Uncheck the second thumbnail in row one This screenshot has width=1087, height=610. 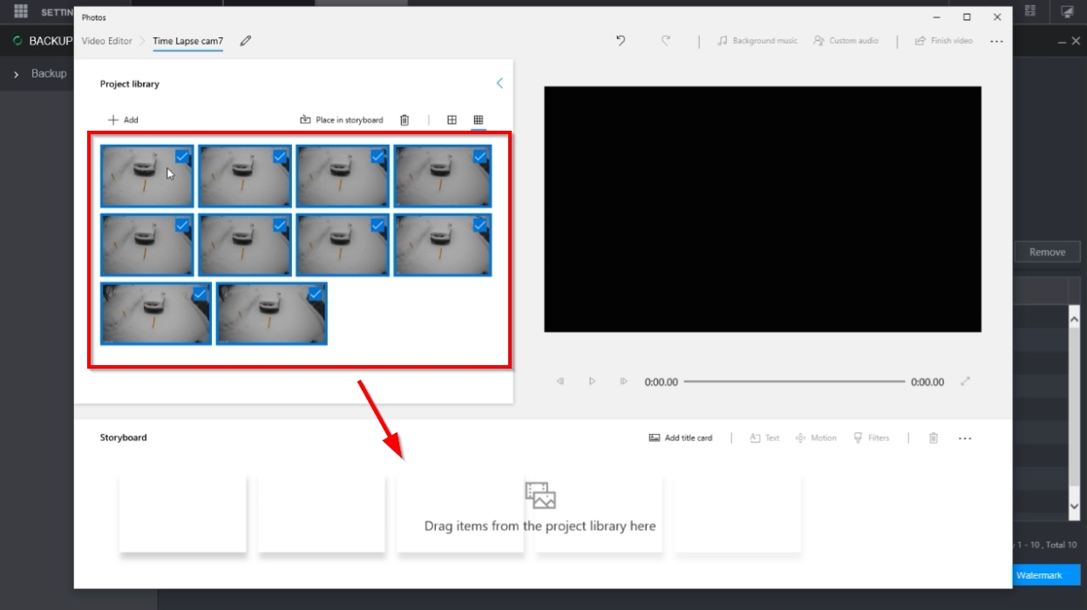[x=280, y=157]
